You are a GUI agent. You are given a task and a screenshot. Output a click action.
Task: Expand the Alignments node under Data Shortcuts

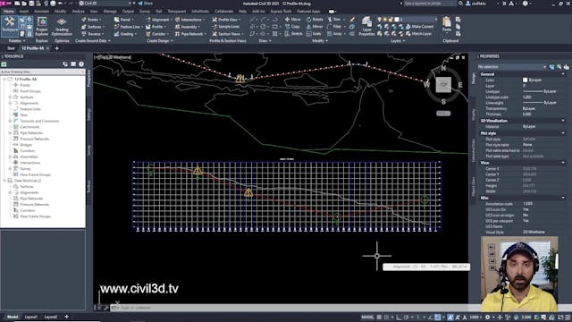pos(10,192)
